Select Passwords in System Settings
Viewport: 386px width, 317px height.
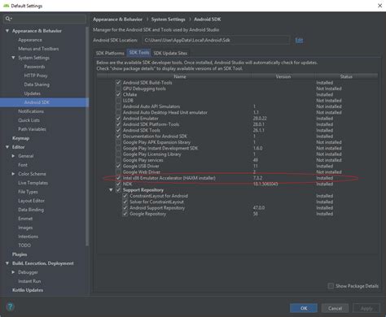coord(34,67)
